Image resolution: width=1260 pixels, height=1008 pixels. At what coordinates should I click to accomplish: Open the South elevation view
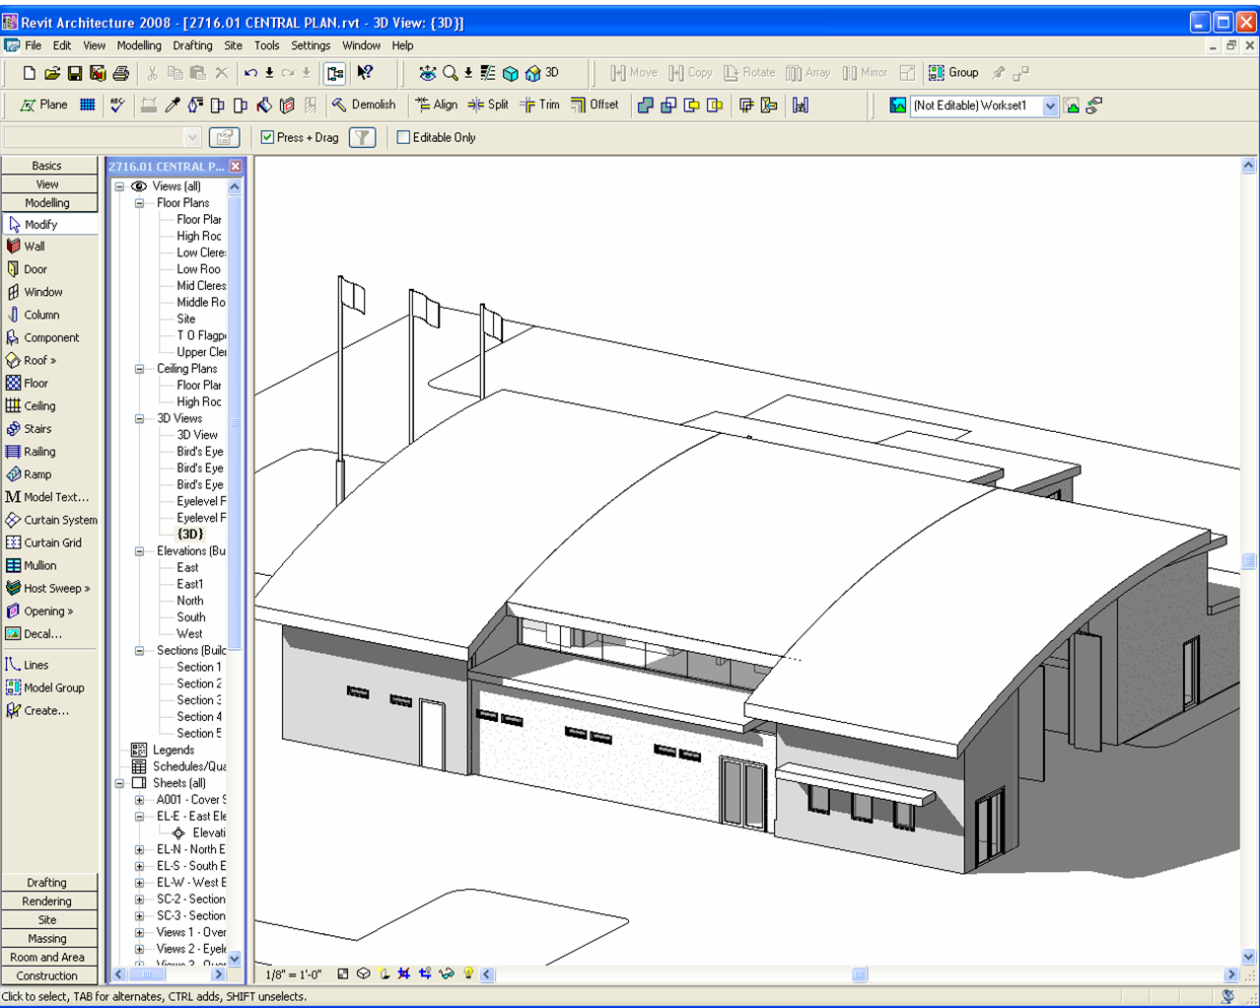click(x=191, y=617)
